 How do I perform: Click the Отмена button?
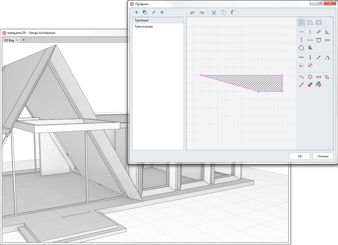tap(323, 156)
